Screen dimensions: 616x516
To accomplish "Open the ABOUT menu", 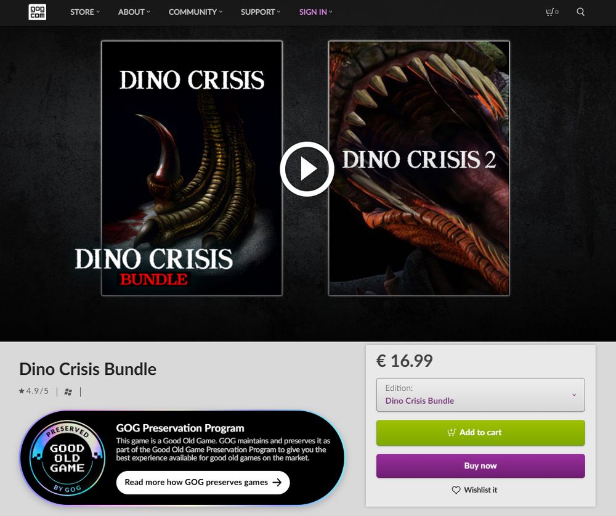I will [x=134, y=12].
